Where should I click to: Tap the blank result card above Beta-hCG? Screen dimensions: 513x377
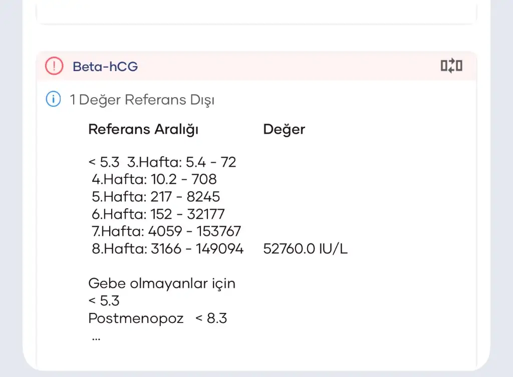point(256,11)
